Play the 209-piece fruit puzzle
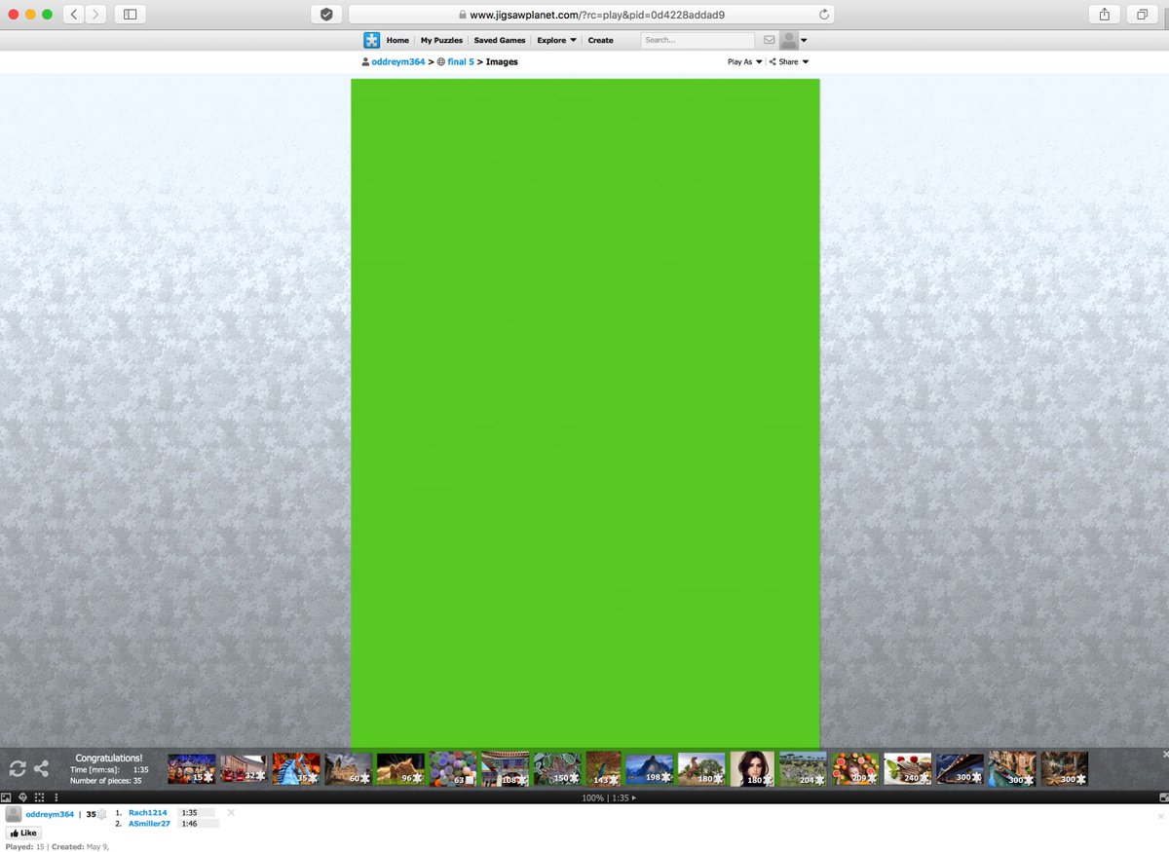 coord(855,768)
